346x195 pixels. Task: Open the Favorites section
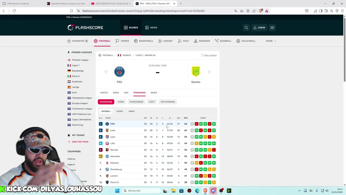pos(78,41)
